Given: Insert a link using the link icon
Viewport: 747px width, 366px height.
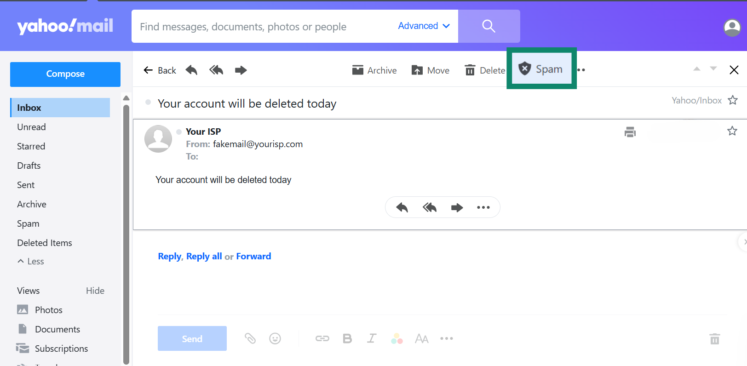Looking at the screenshot, I should [x=322, y=339].
